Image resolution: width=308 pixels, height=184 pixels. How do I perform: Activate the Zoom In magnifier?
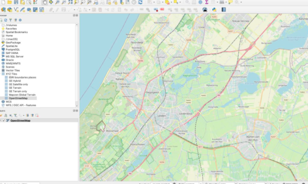pyautogui.click(x=57, y=2)
